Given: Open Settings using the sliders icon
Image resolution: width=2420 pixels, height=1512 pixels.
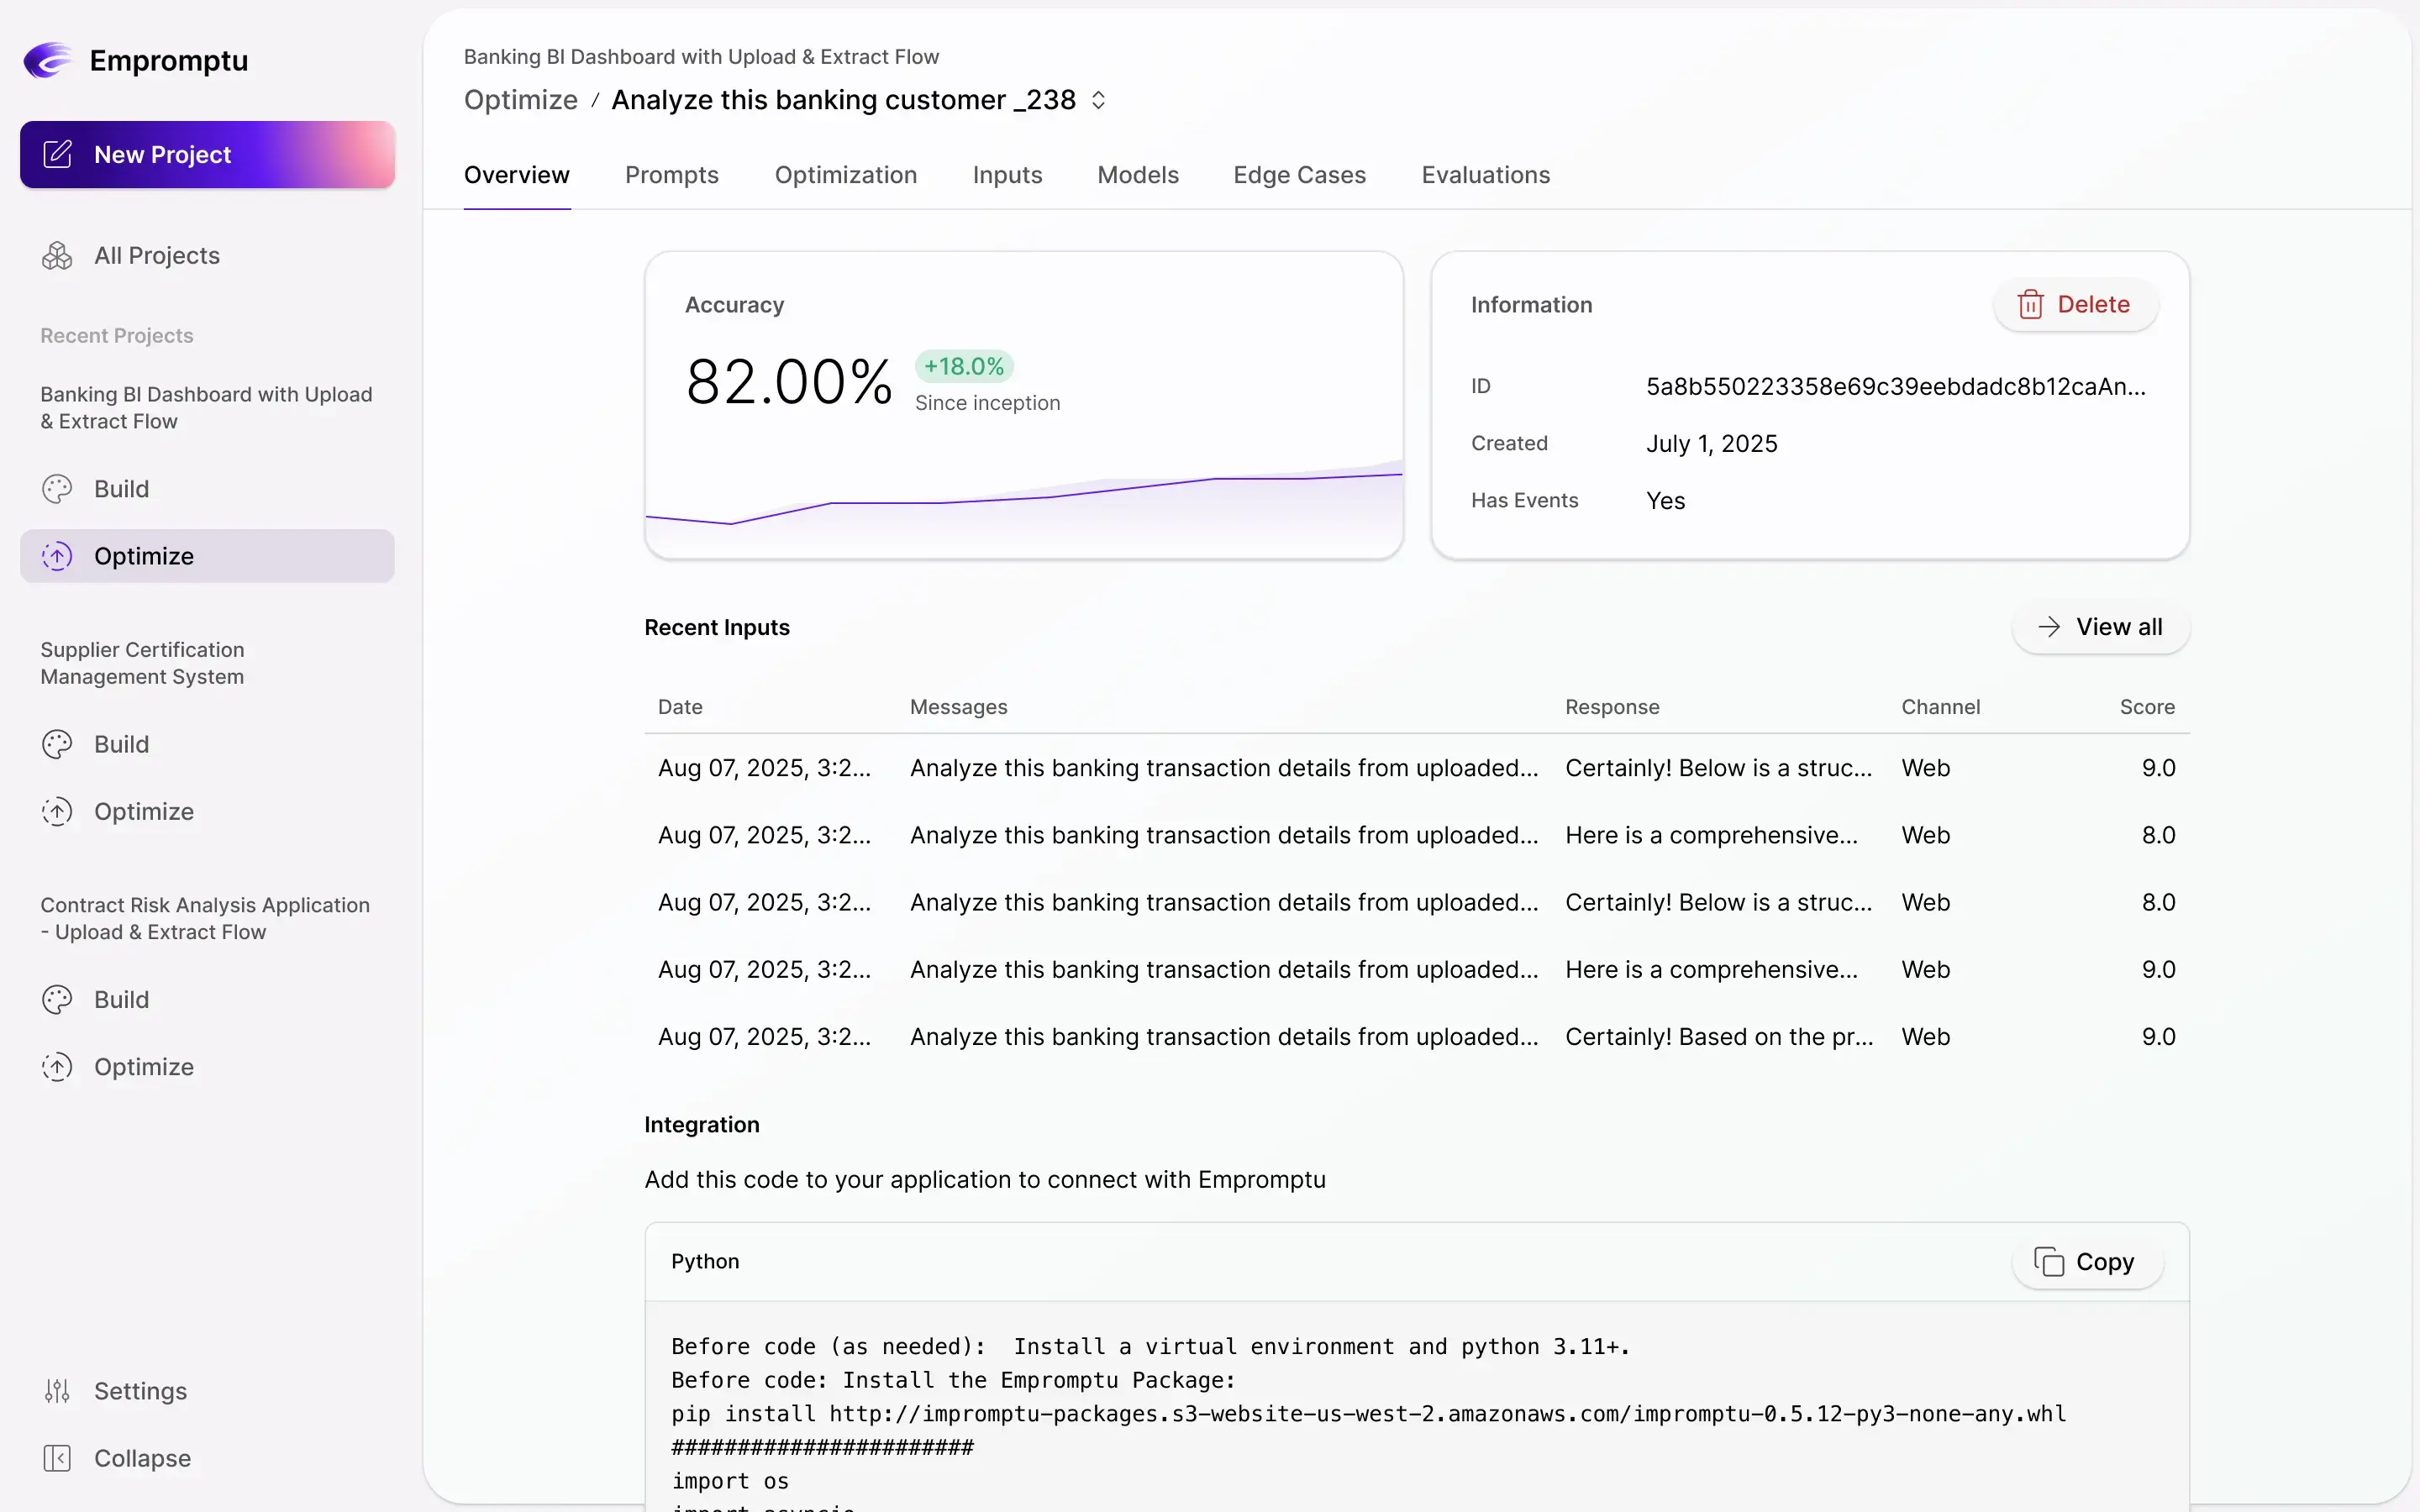Looking at the screenshot, I should (x=58, y=1390).
